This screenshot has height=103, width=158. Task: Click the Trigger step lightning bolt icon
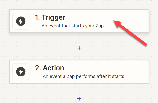coord(21,21)
